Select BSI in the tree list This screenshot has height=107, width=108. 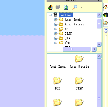[67, 29]
